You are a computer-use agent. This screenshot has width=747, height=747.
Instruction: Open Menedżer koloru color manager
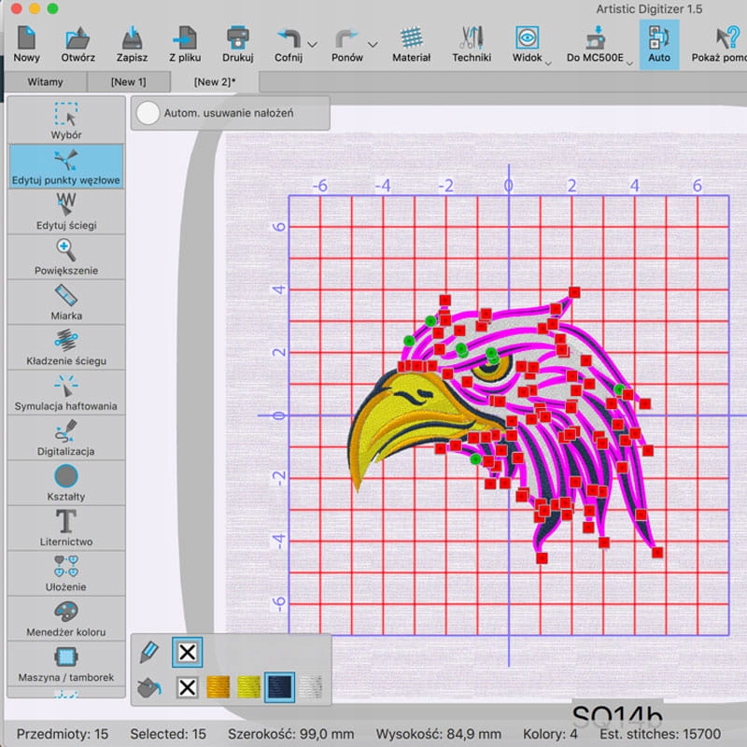[x=66, y=618]
